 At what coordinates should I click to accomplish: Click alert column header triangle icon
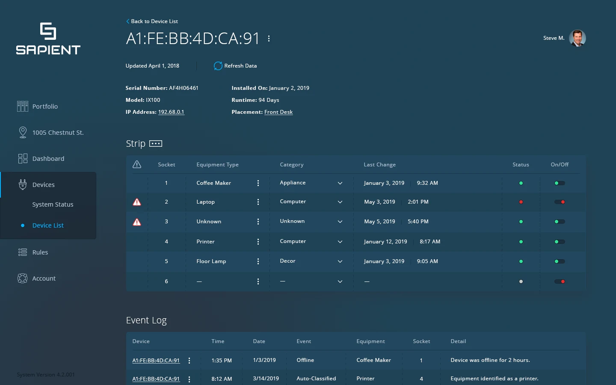click(x=137, y=164)
